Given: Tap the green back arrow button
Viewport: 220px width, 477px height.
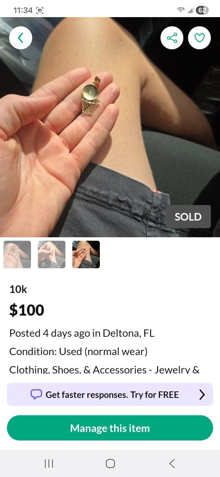Looking at the screenshot, I should pos(21,38).
